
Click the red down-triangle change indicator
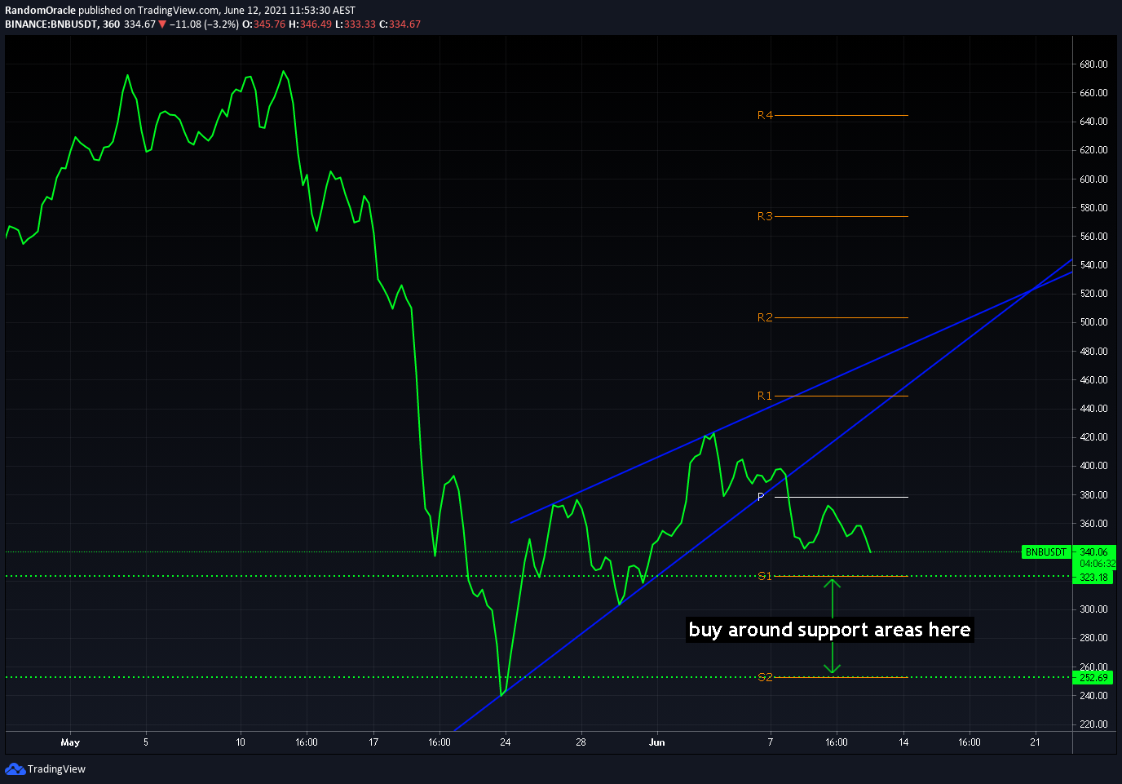coord(162,24)
